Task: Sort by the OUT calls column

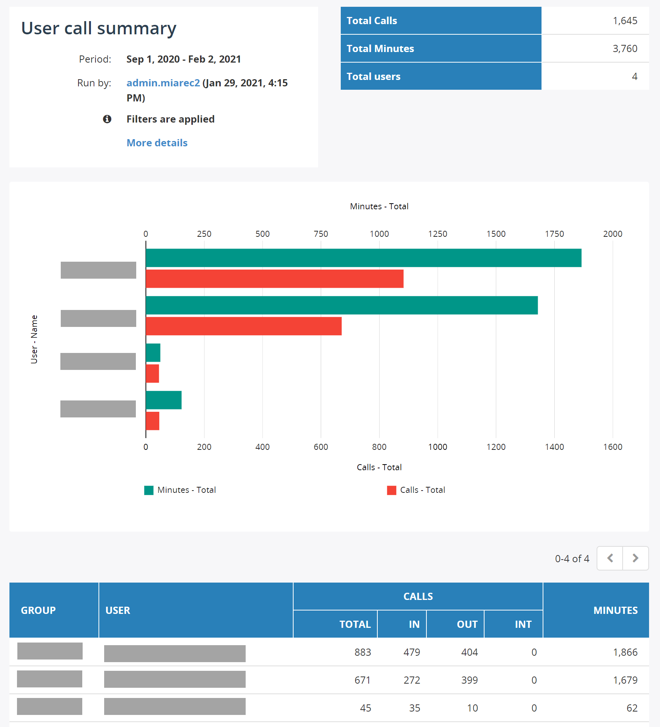Action: [x=455, y=624]
